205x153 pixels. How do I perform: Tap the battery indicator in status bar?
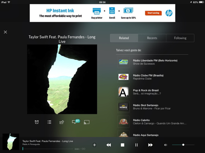point(202,2)
